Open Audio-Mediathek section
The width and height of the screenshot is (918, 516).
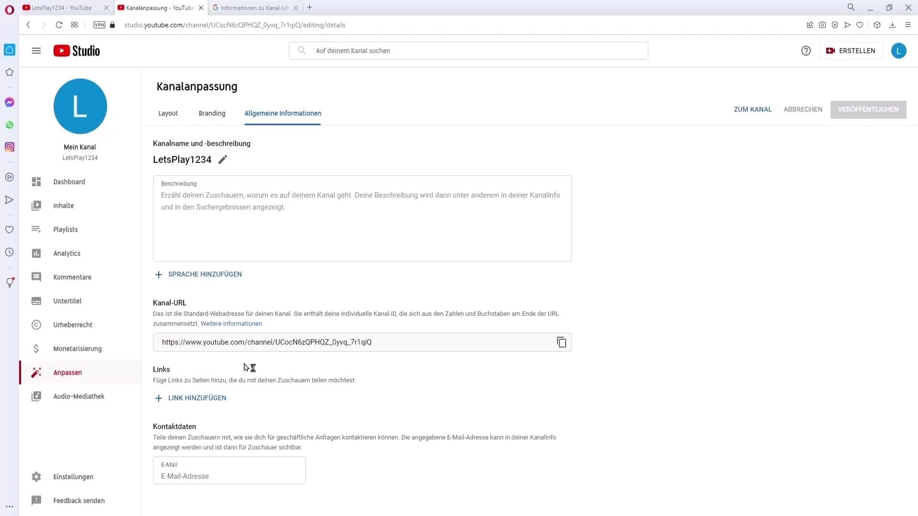pyautogui.click(x=79, y=396)
